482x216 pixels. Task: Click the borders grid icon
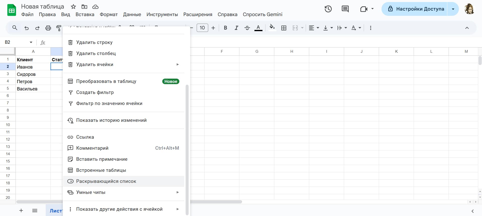click(284, 28)
